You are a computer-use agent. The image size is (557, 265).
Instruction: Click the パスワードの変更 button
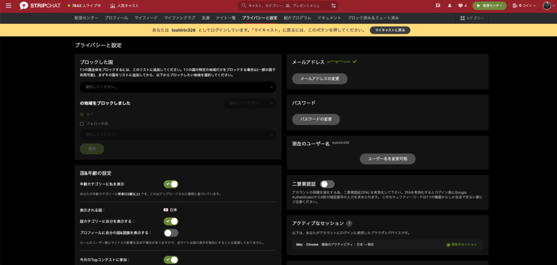316,119
